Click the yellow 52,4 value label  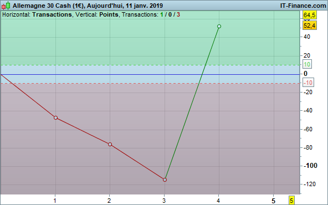point(310,25)
